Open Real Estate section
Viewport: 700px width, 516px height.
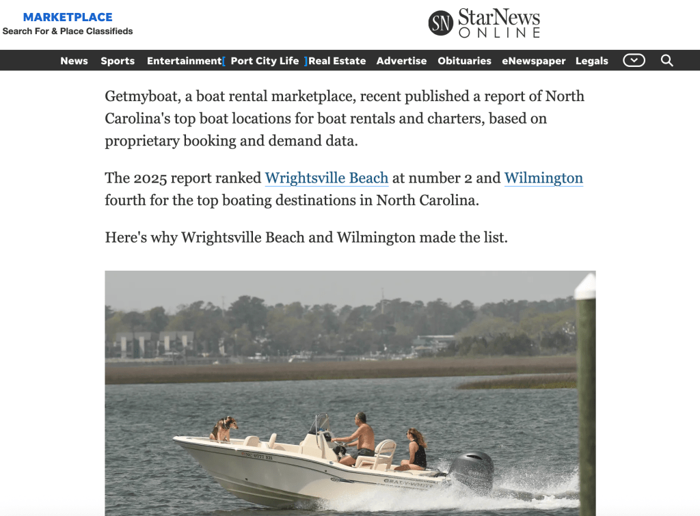[x=337, y=61]
